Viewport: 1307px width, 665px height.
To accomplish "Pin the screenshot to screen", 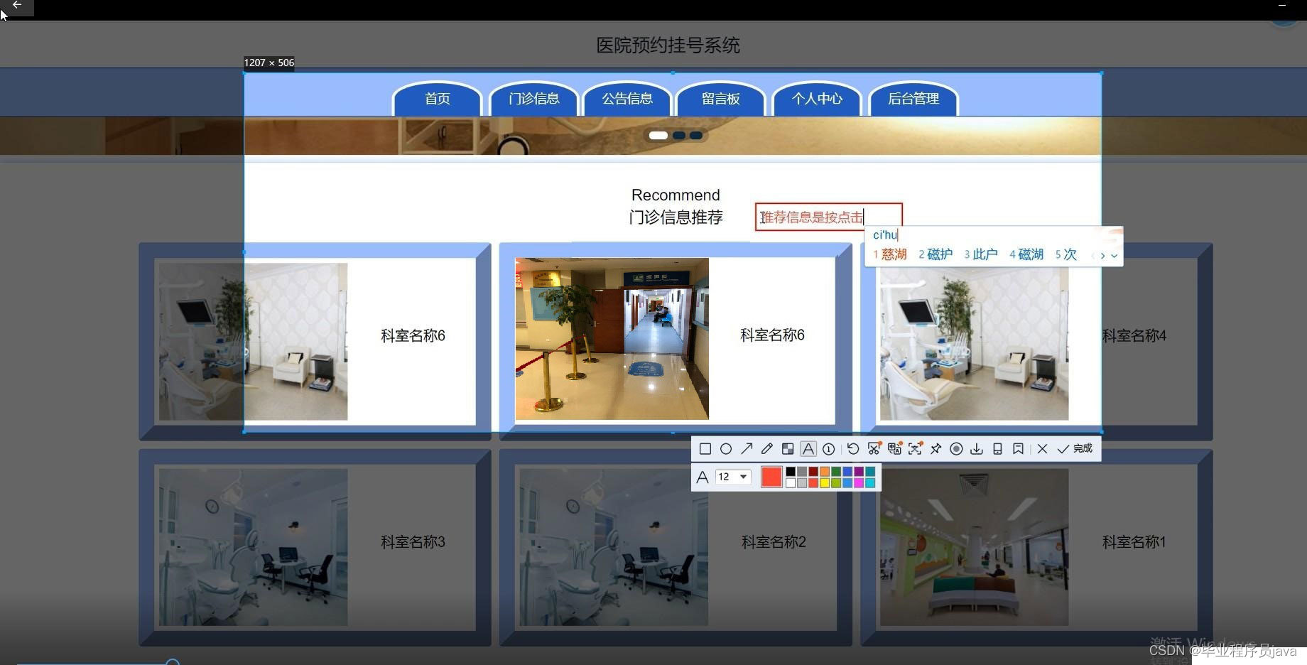I will (935, 449).
